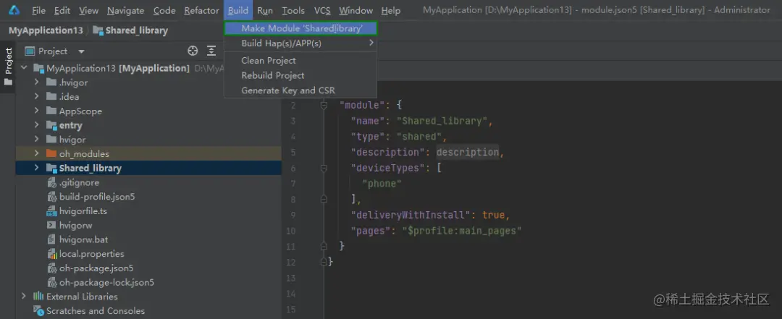The width and height of the screenshot is (782, 319).
Task: Select Rebuild Project menu entry
Action: pos(300,75)
